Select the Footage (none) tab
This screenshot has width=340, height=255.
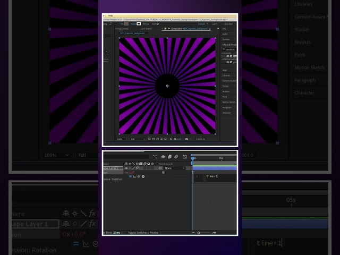pyautogui.click(x=122, y=29)
